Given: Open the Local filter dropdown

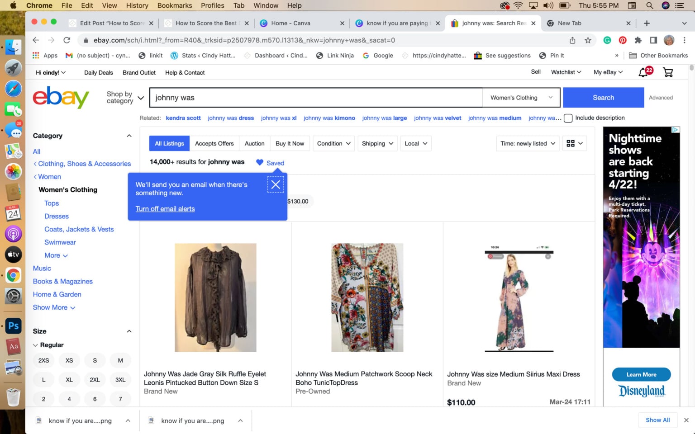Looking at the screenshot, I should click(416, 143).
